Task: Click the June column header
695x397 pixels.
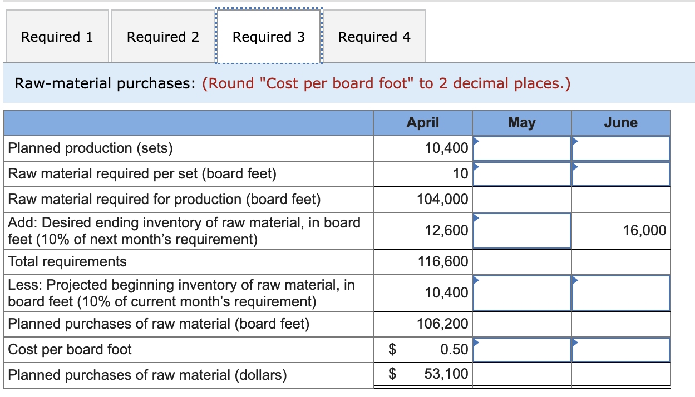Action: click(621, 123)
